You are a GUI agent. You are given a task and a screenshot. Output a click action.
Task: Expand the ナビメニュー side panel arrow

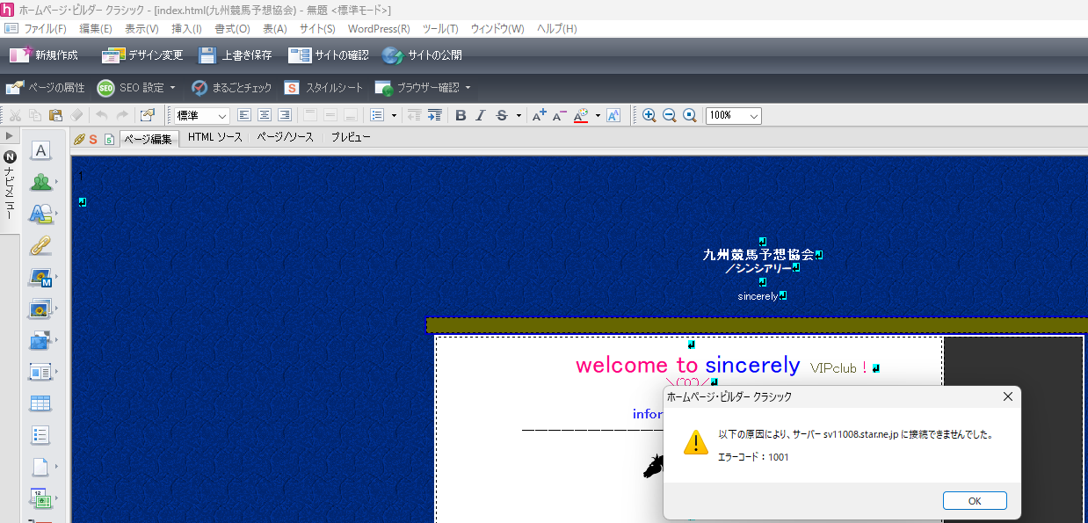click(10, 136)
